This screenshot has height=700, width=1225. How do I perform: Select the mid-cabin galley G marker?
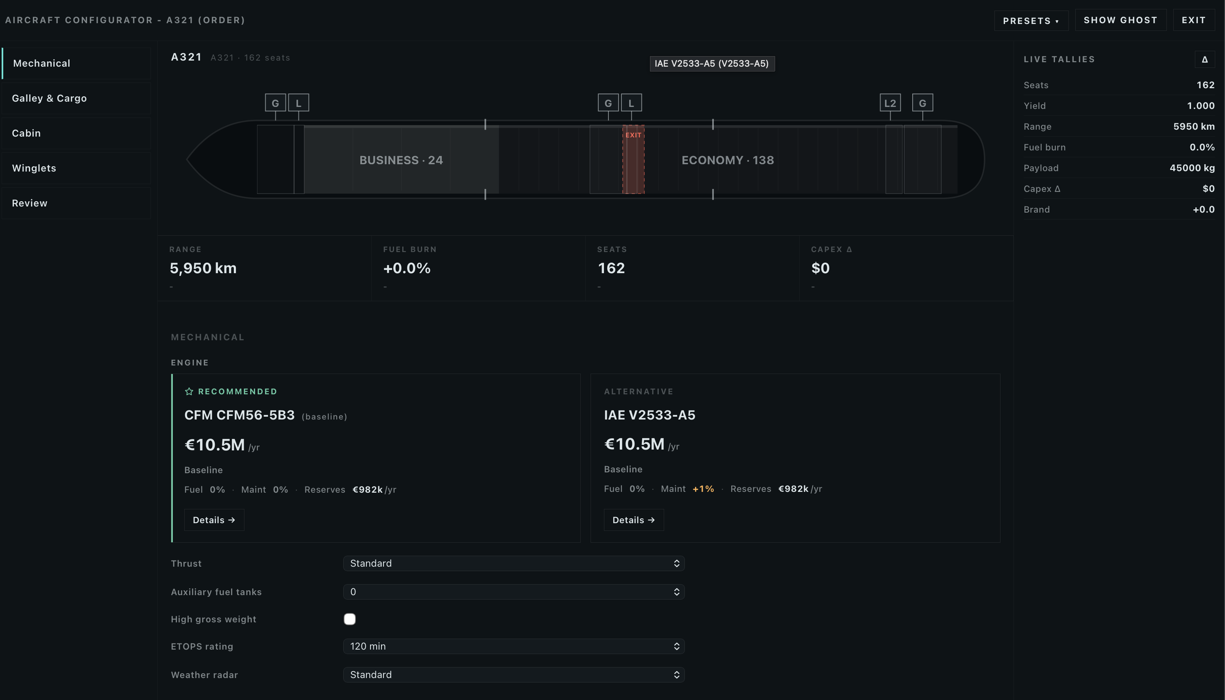coord(608,103)
